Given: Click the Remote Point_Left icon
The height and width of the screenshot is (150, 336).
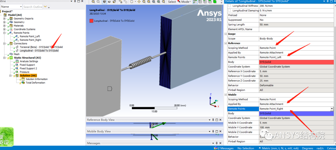Looking at the screenshot, I should pos(17,36).
